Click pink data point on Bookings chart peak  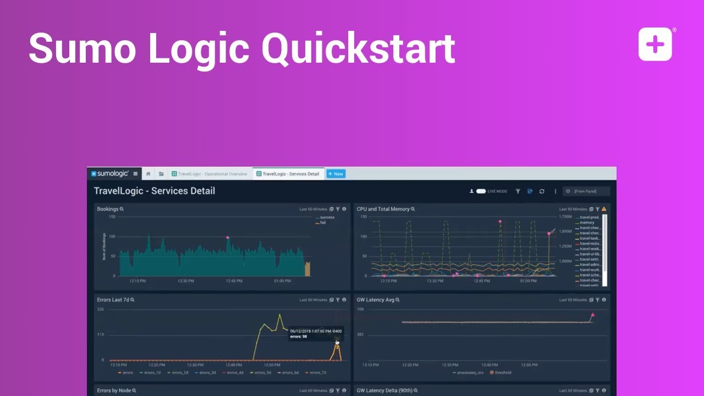coord(228,238)
